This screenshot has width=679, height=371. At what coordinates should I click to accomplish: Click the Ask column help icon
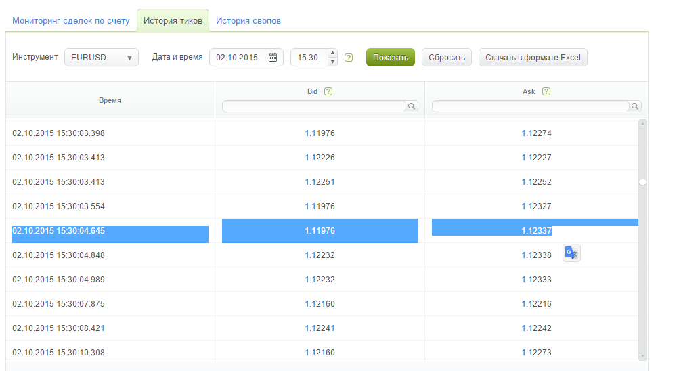(546, 91)
